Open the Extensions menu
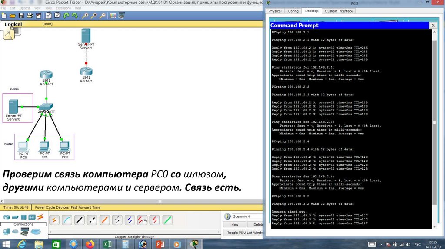This screenshot has width=445, height=249. point(63,8)
